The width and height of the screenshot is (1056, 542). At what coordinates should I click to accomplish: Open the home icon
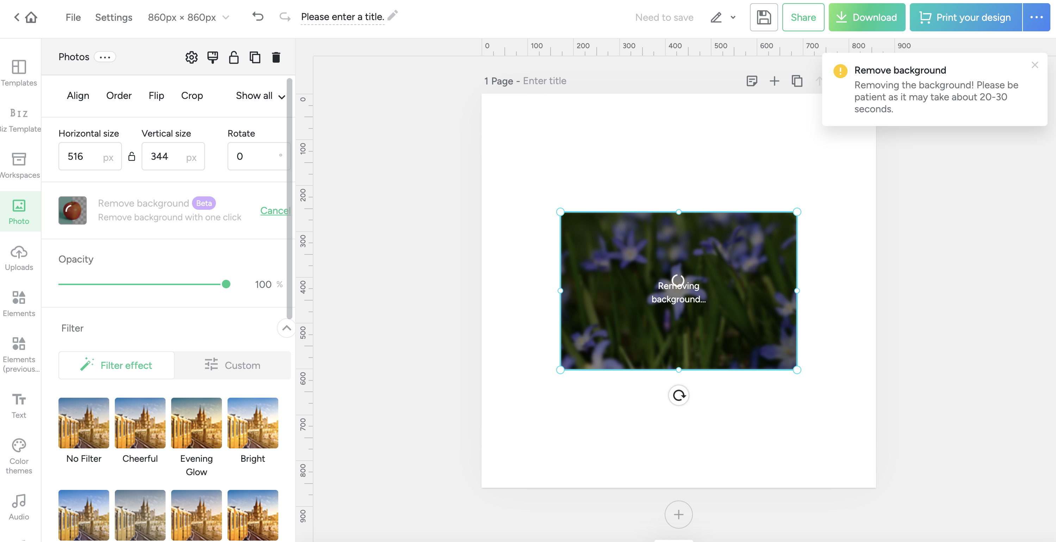(31, 17)
